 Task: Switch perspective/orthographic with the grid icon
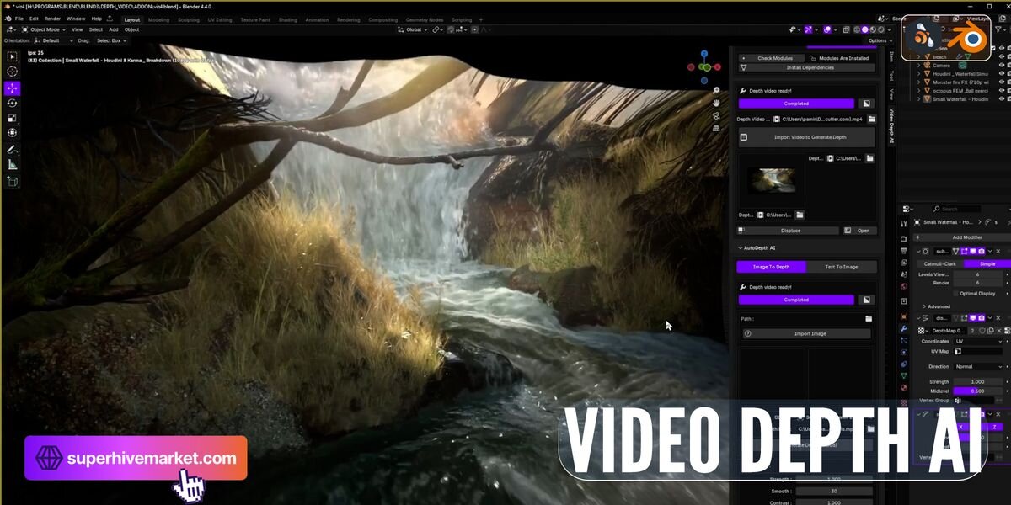pos(715,128)
